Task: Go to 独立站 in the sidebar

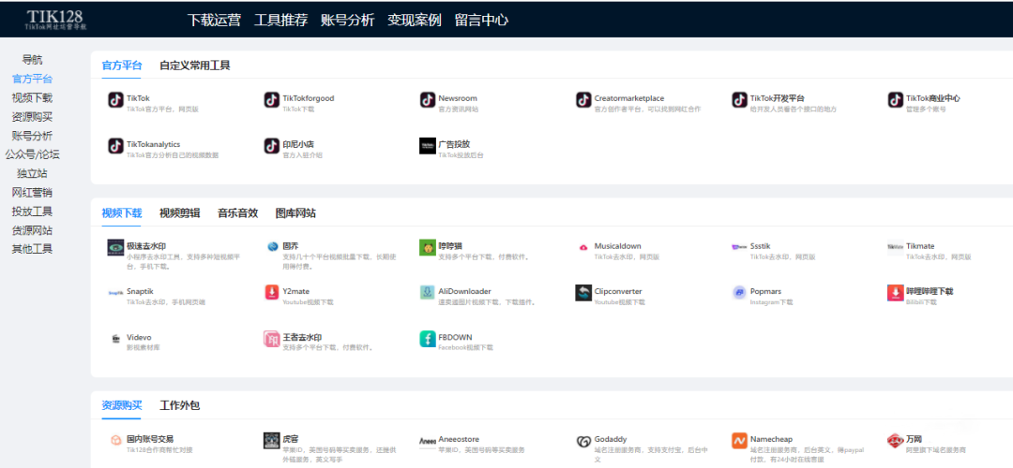Action: click(32, 173)
